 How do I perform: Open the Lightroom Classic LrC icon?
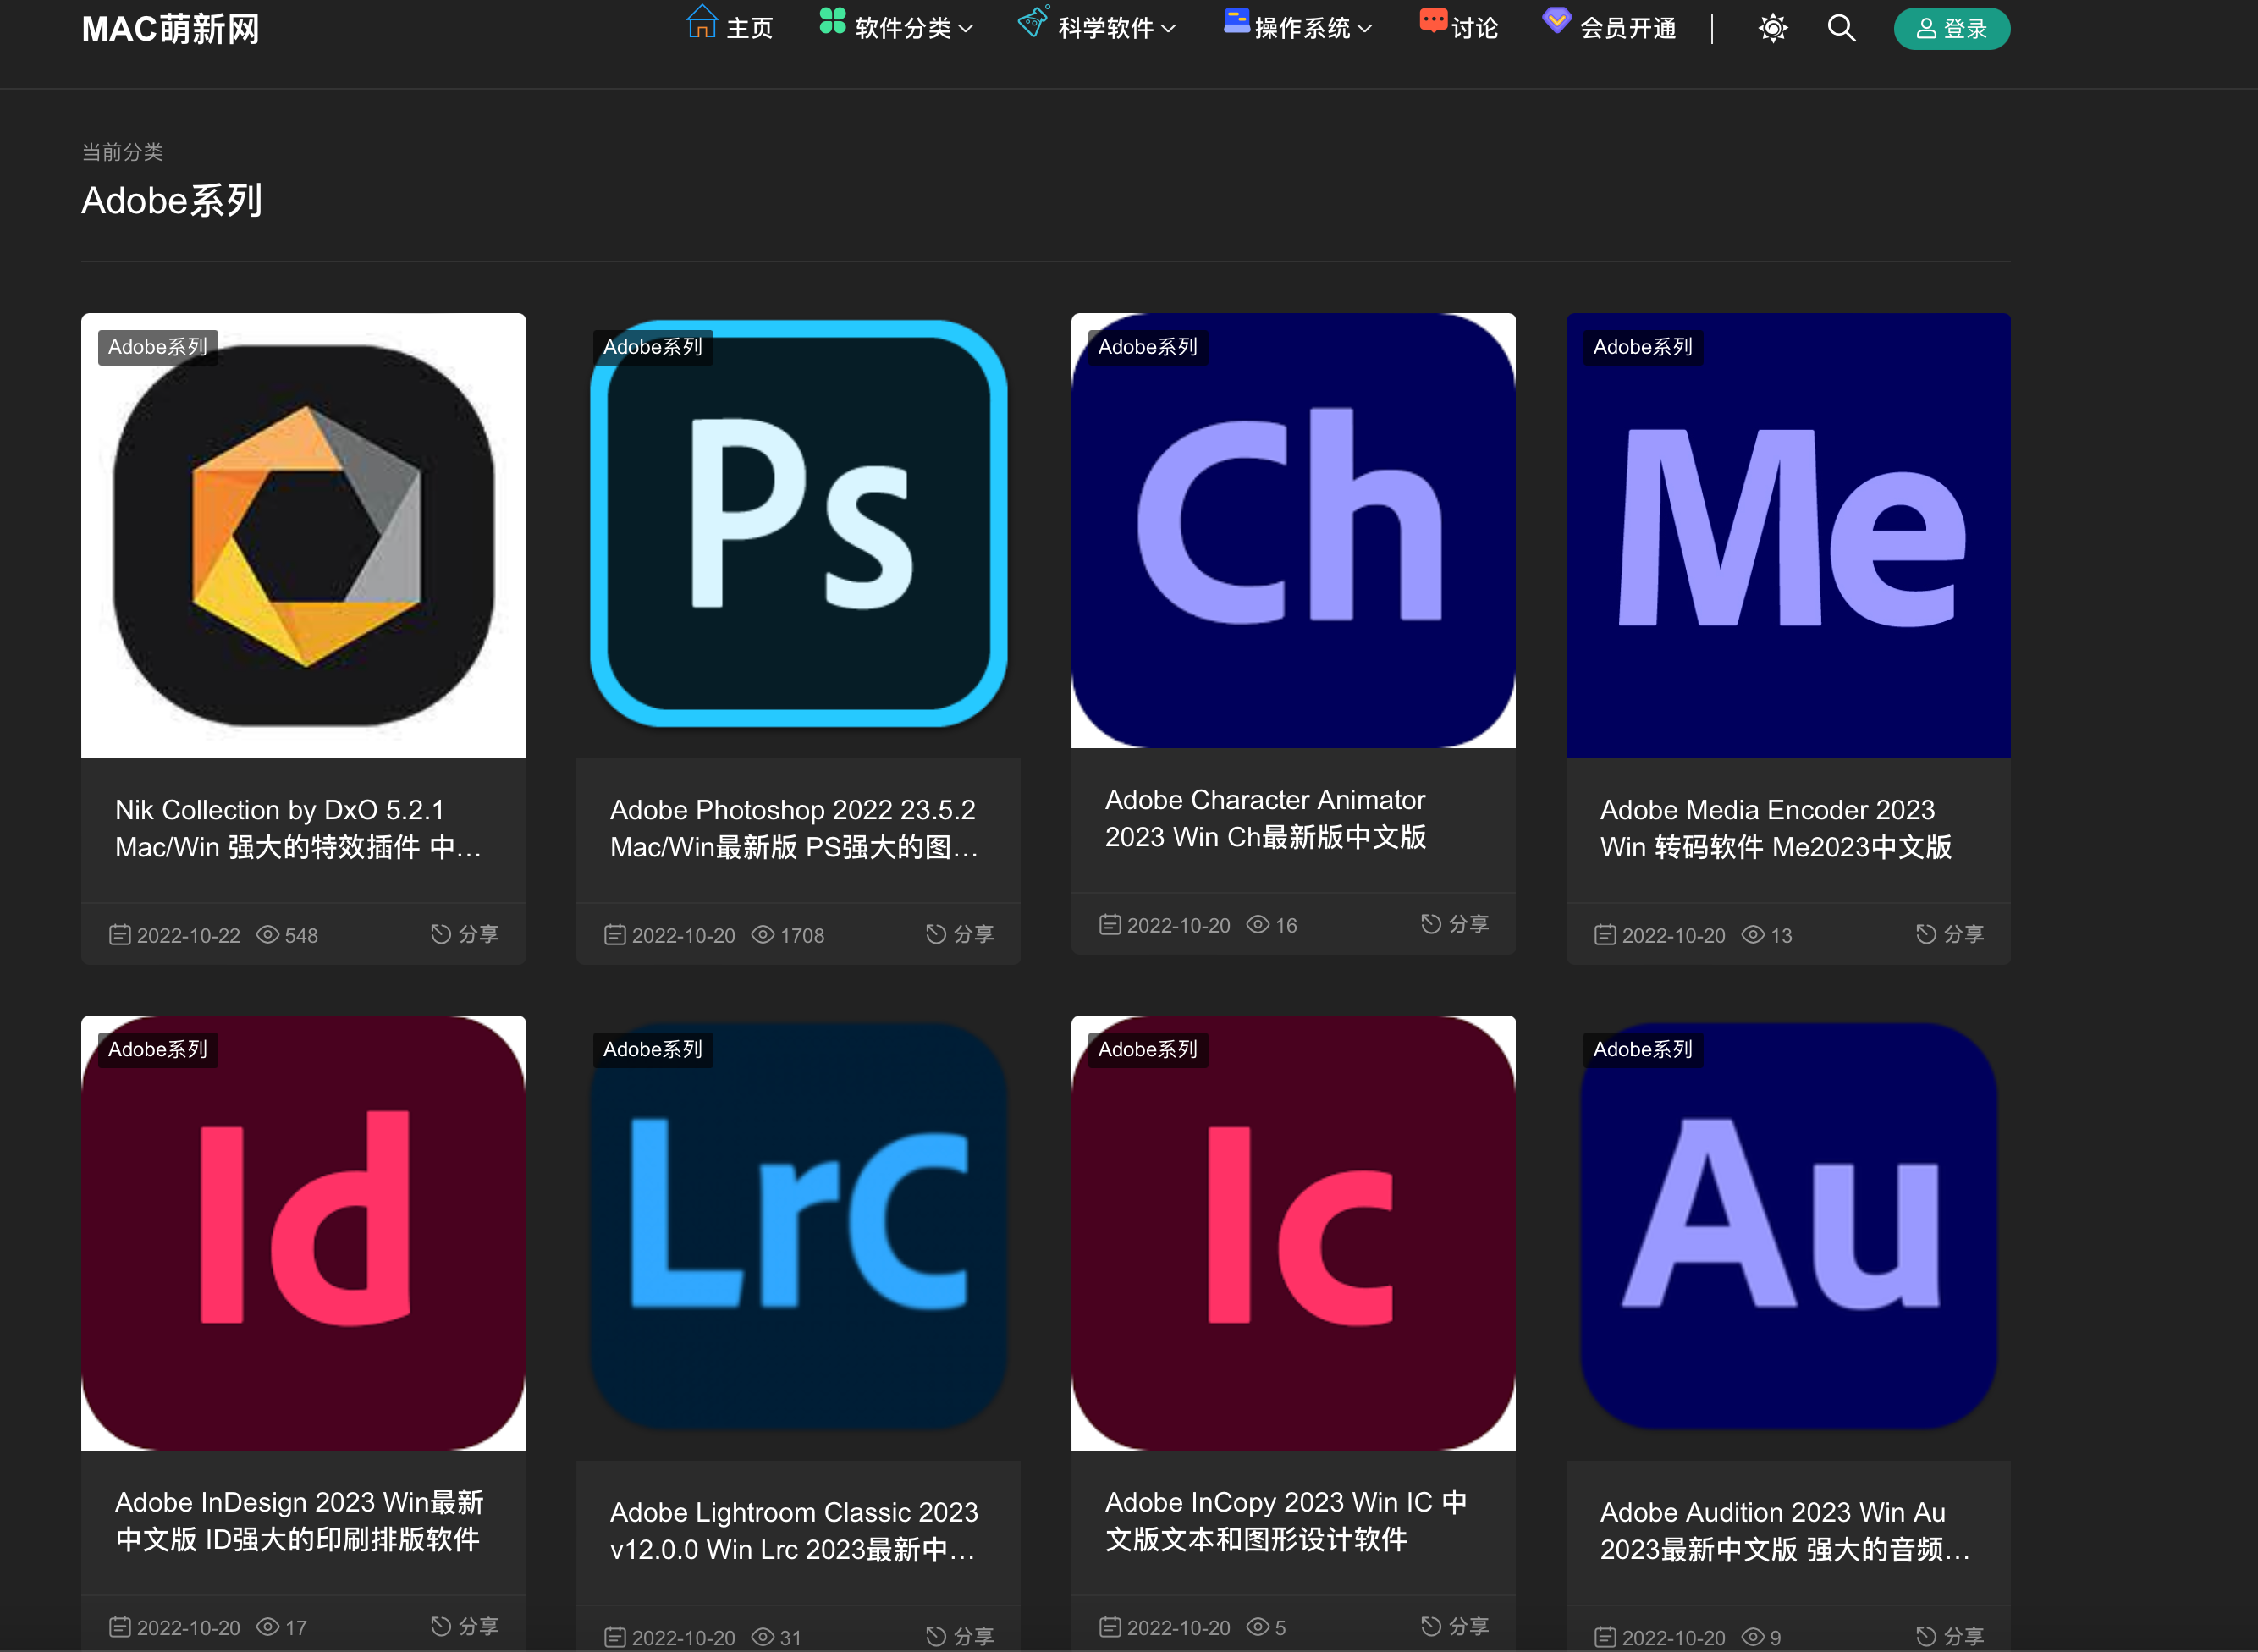[798, 1225]
